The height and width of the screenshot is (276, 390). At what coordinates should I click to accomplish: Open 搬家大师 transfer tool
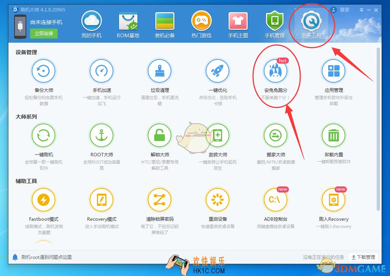coord(276,135)
